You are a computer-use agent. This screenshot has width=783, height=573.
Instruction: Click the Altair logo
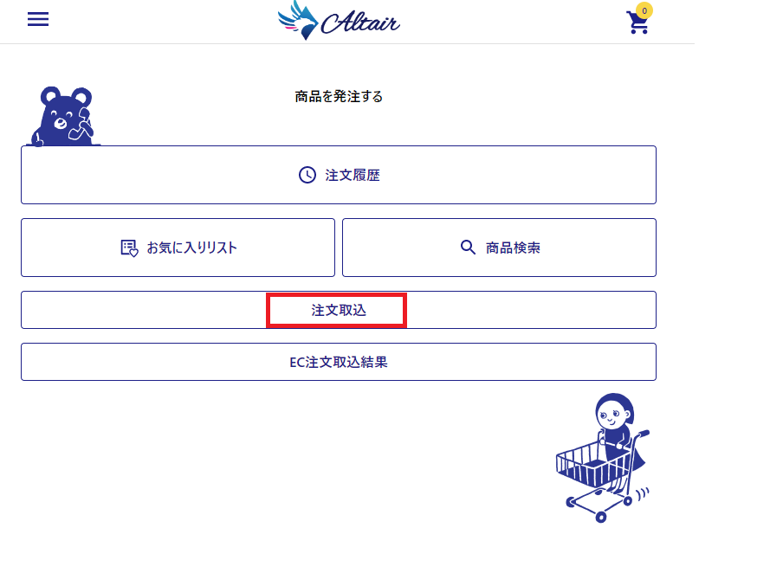pos(339,21)
